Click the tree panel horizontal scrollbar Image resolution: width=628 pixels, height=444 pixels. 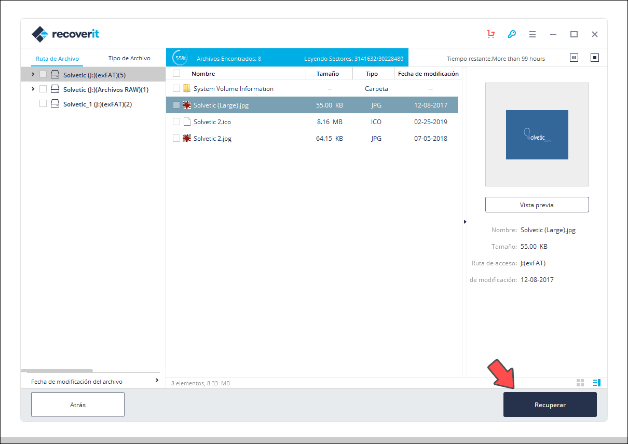click(x=57, y=371)
